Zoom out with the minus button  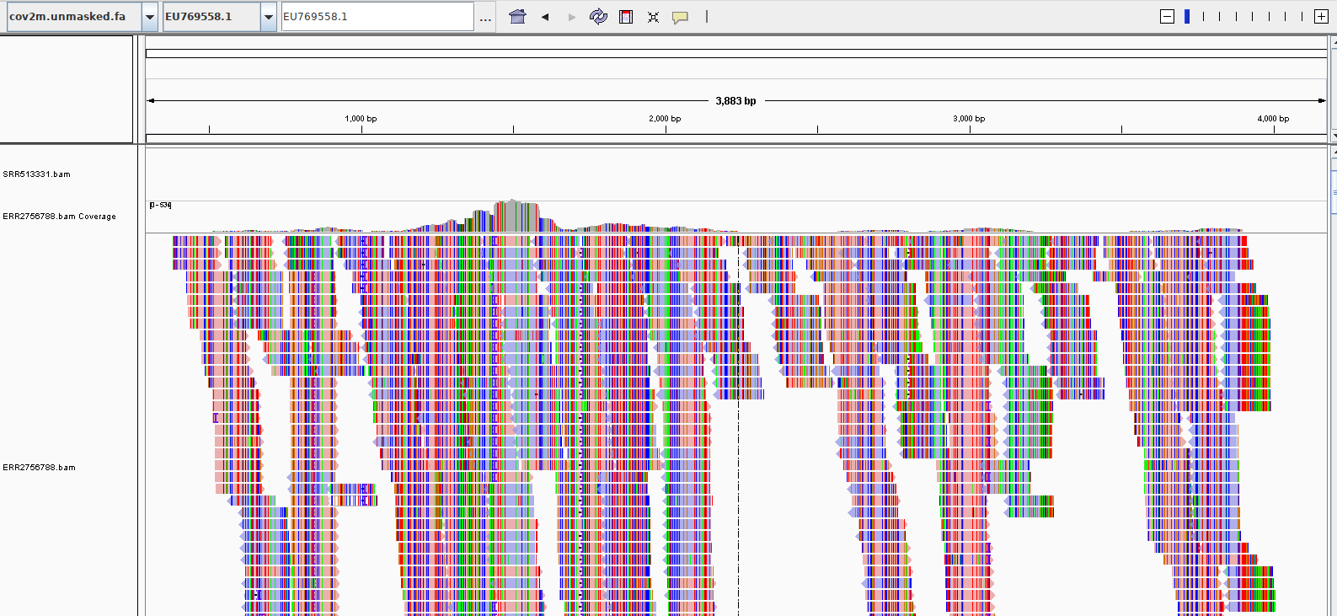1167,17
